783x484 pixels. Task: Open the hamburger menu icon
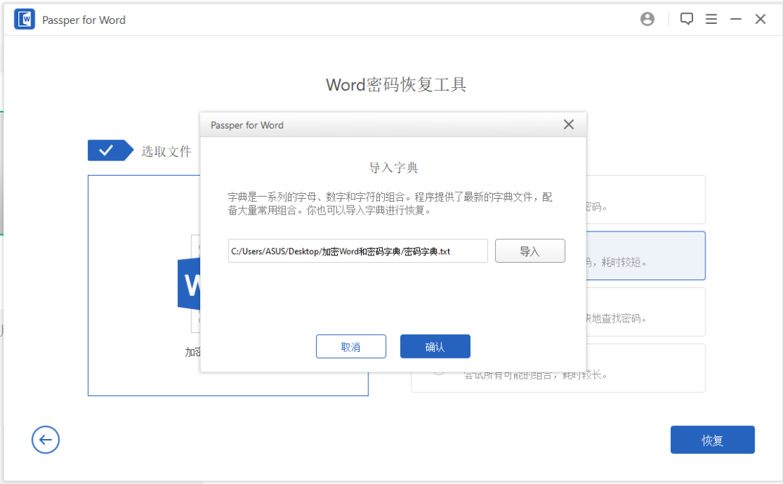click(x=711, y=19)
